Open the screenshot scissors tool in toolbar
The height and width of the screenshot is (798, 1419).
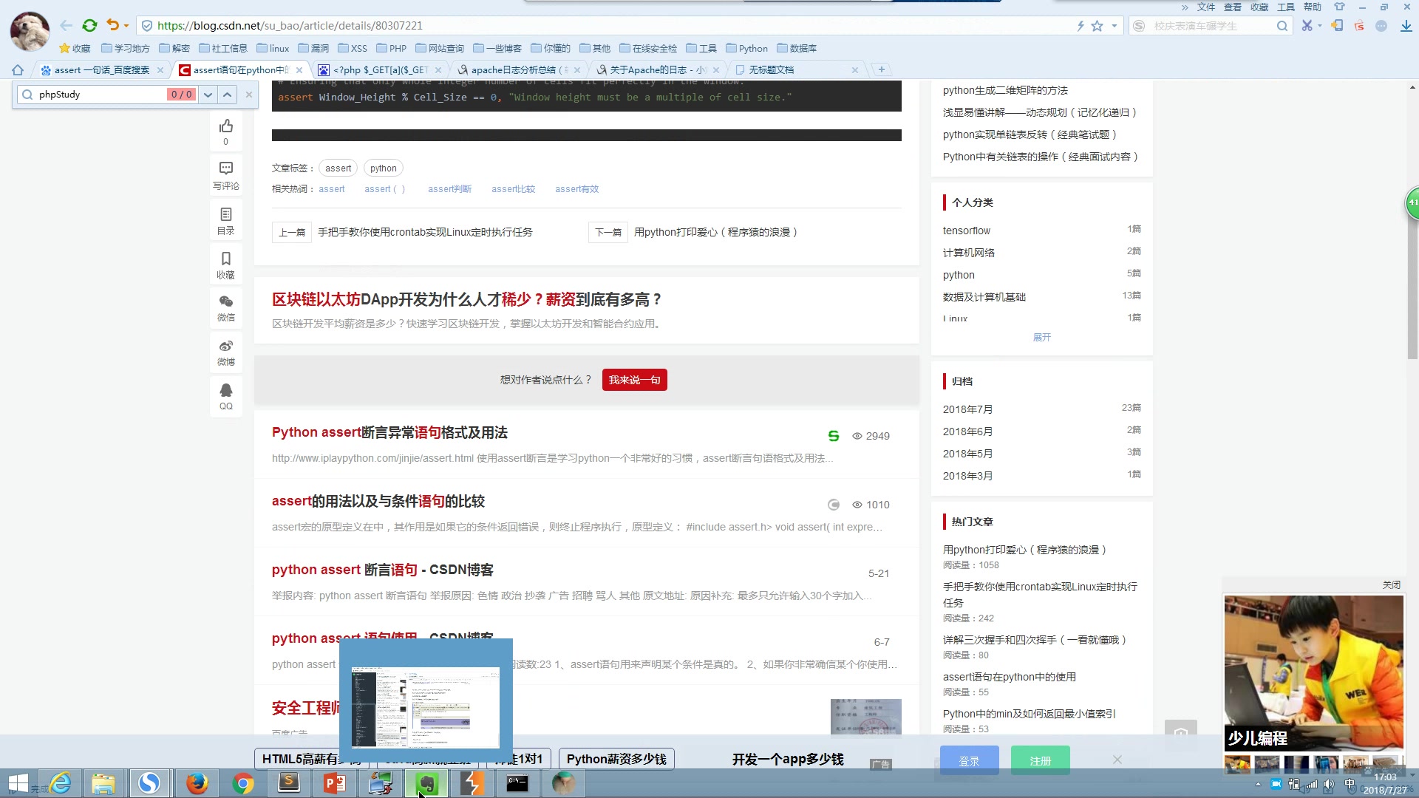point(1307,24)
